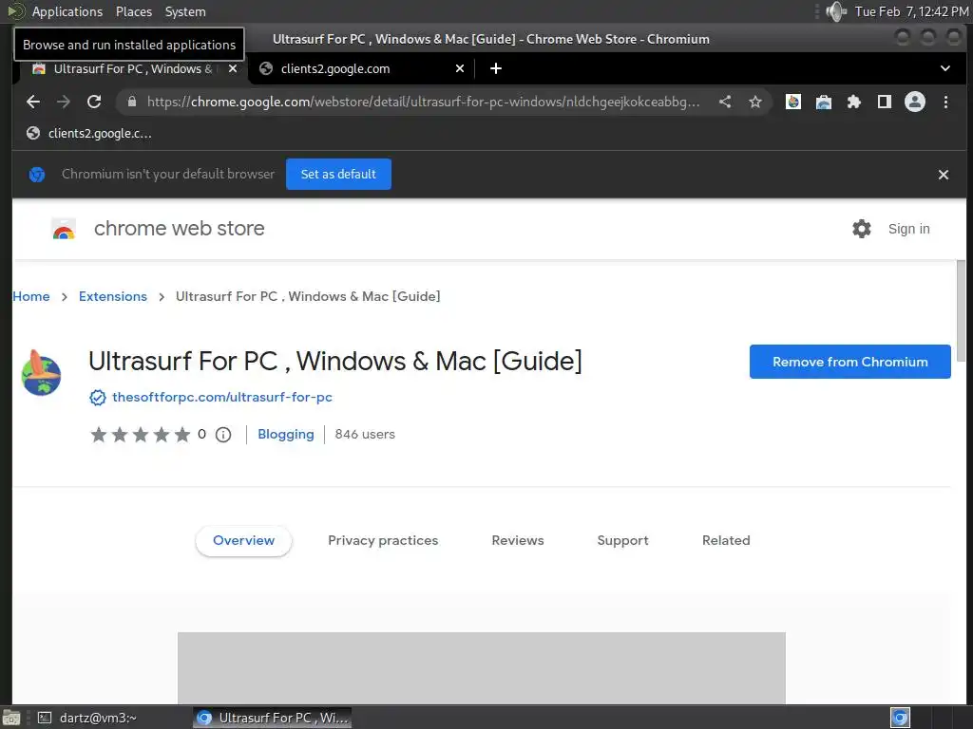Open the Chromium three-dot menu
973x729 pixels.
(945, 102)
